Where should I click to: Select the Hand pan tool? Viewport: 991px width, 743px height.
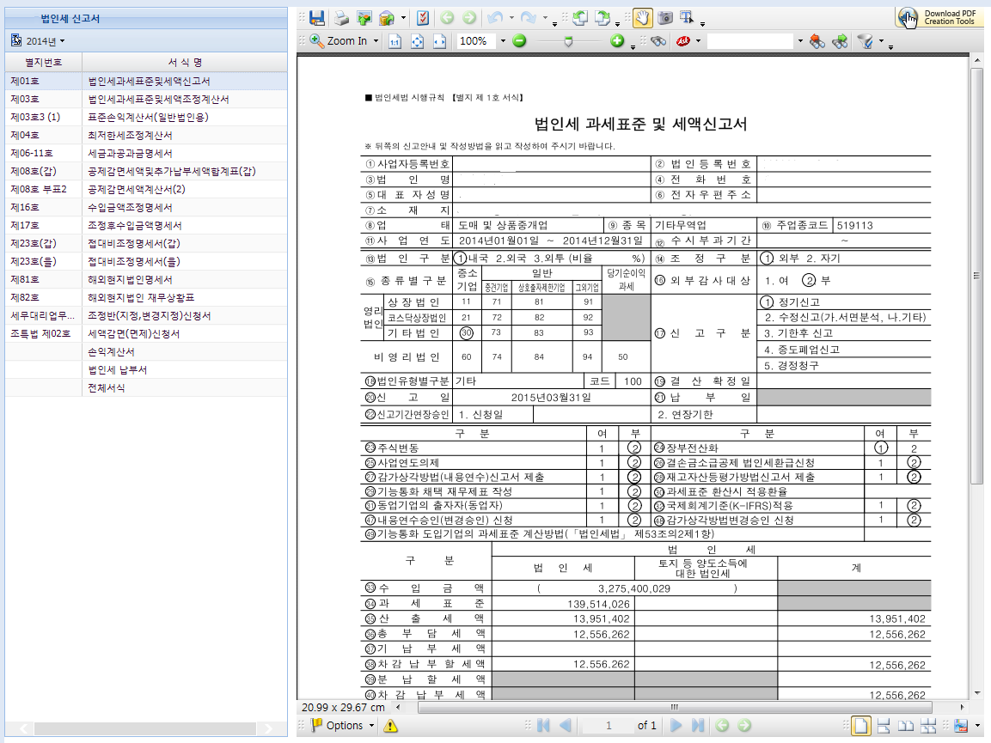click(x=642, y=17)
